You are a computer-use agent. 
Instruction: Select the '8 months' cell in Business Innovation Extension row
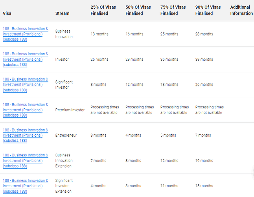(133, 161)
